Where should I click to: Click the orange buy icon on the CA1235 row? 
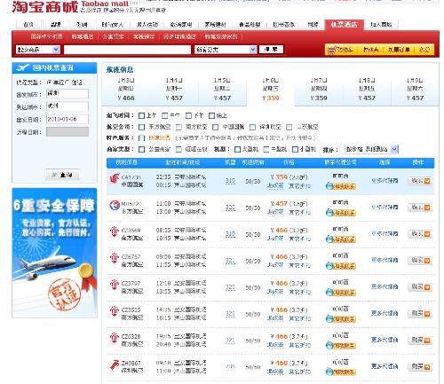(x=427, y=181)
